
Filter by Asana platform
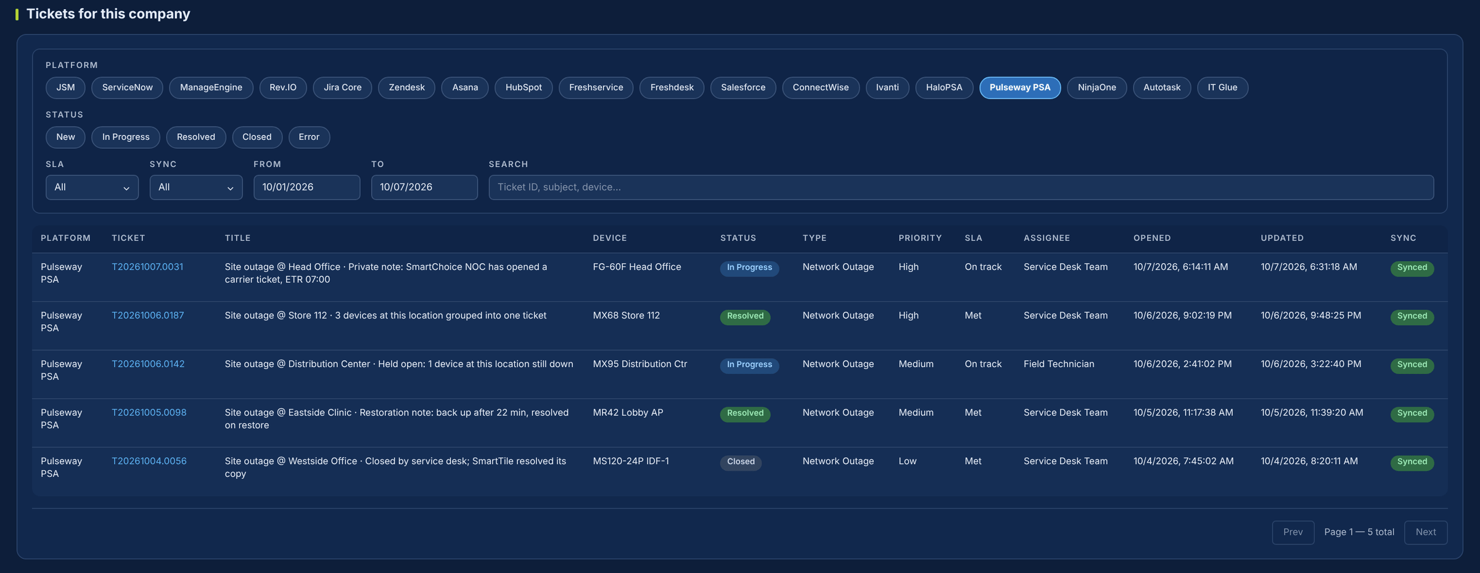(465, 87)
